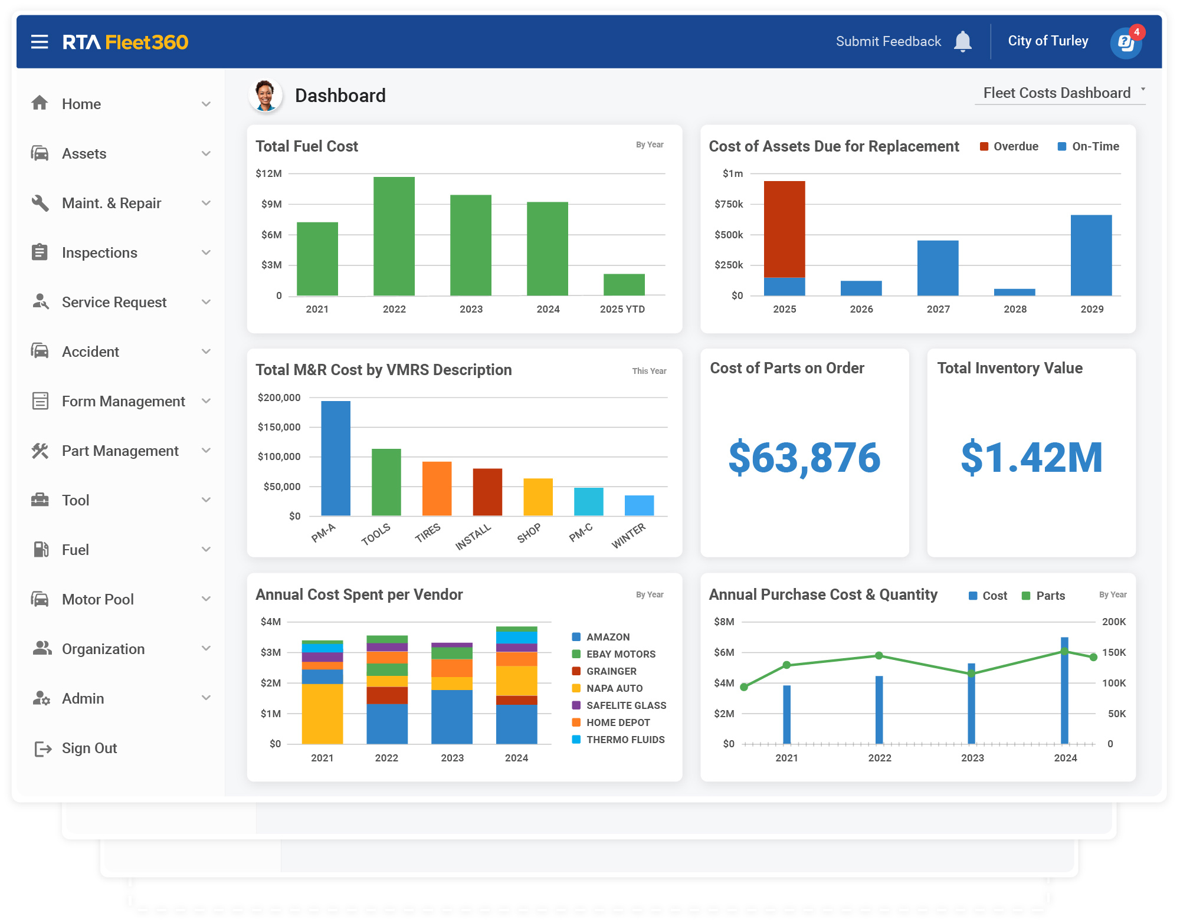Click the City of Turley account name
Image resolution: width=1180 pixels, height=923 pixels.
[x=1048, y=41]
